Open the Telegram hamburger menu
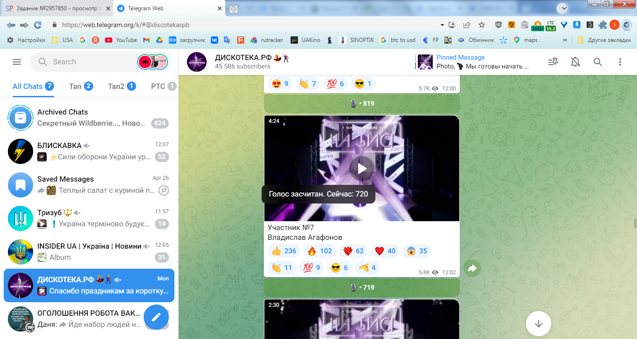The height and width of the screenshot is (339, 637). coord(17,62)
